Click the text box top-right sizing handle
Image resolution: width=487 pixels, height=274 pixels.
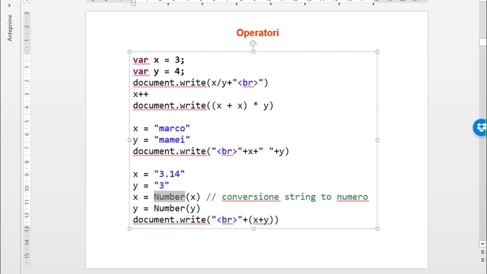click(x=377, y=52)
